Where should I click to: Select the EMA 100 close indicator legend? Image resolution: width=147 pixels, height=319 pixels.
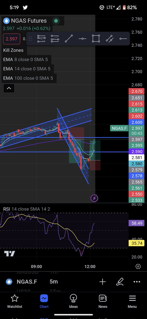coord(28,78)
